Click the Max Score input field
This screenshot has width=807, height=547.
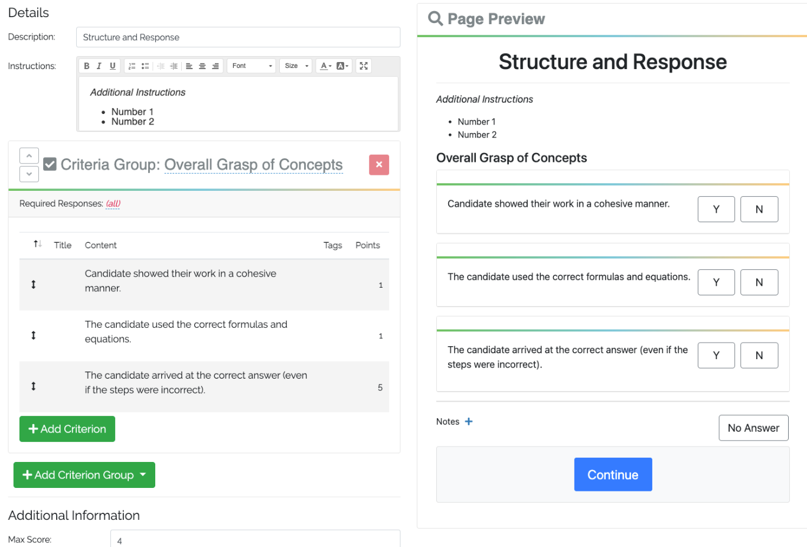[x=255, y=539]
